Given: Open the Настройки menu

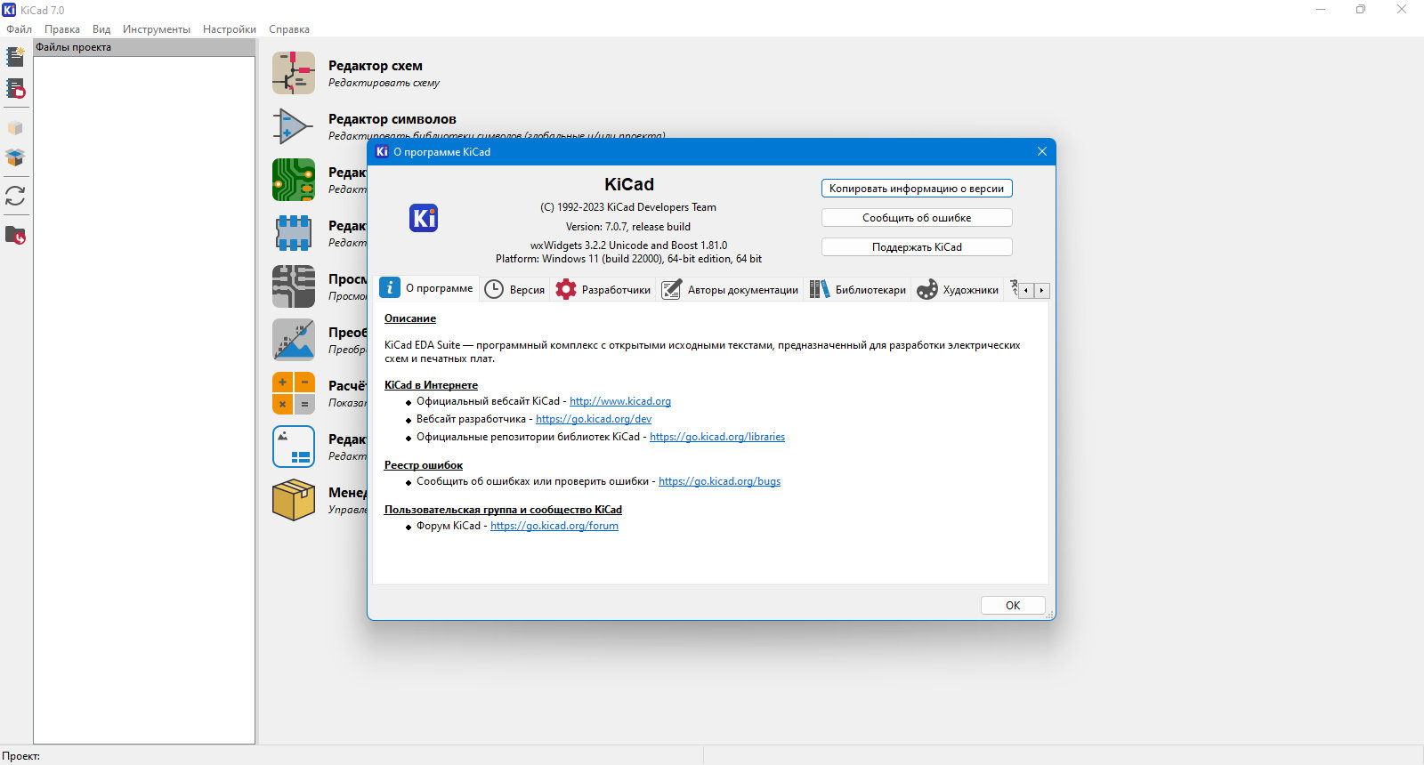Looking at the screenshot, I should 230,29.
